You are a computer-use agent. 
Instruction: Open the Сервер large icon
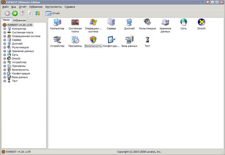click(x=111, y=22)
